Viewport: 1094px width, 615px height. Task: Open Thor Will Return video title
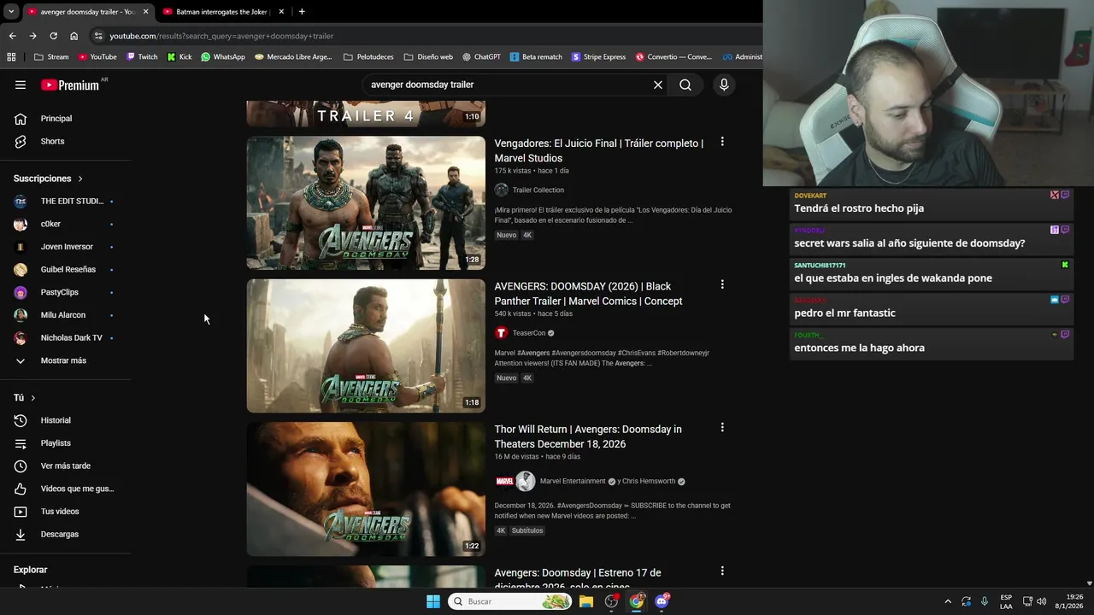tap(588, 436)
